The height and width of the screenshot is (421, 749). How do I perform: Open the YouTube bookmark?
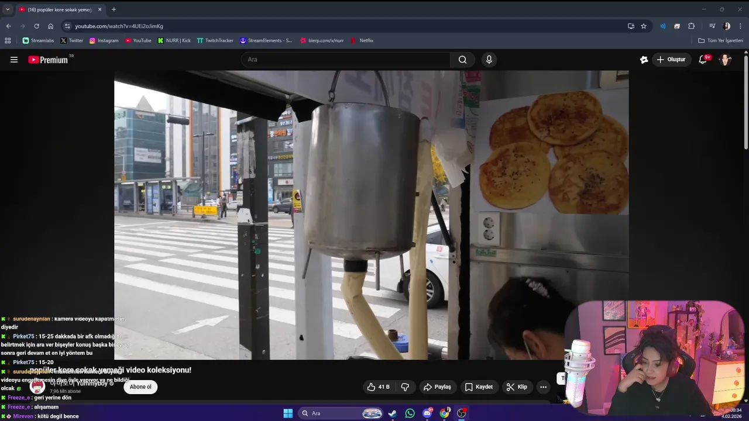(x=138, y=40)
